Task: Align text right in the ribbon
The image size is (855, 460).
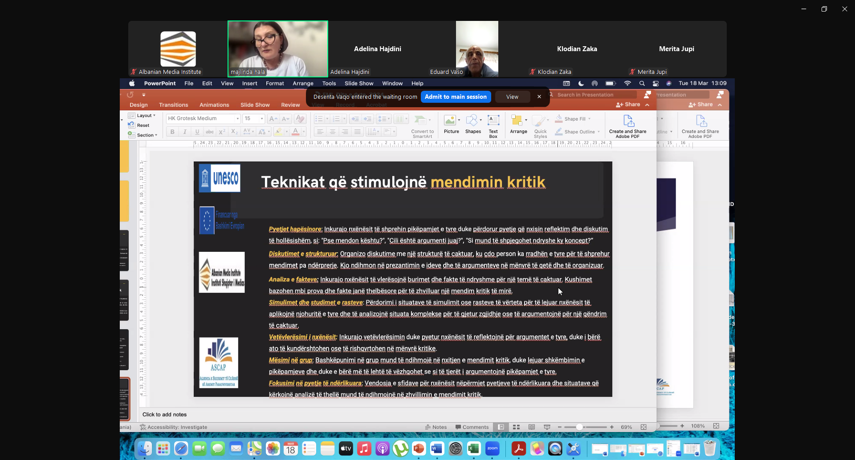Action: (x=345, y=132)
